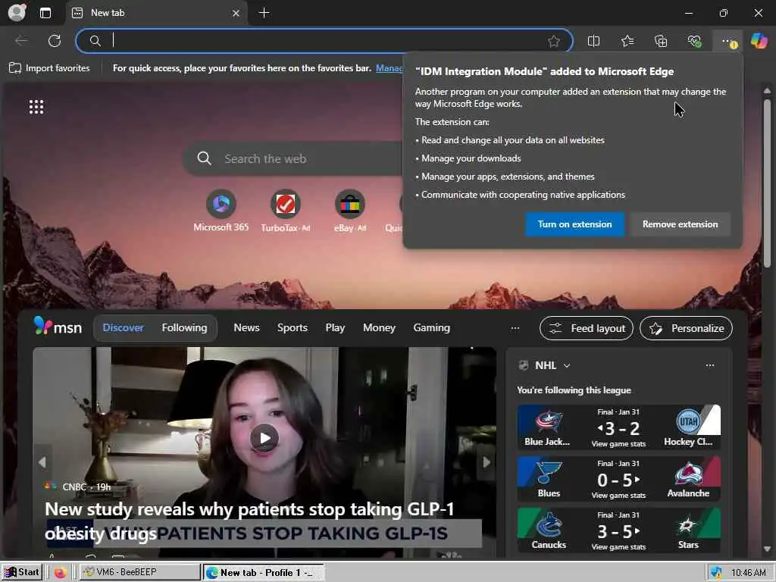The width and height of the screenshot is (776, 582).
Task: Click the back navigation arrow
Action: [x=21, y=41]
